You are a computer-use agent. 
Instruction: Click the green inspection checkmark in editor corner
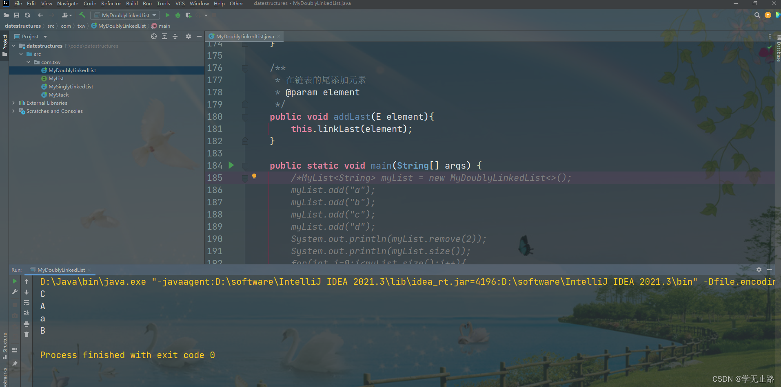(x=770, y=47)
